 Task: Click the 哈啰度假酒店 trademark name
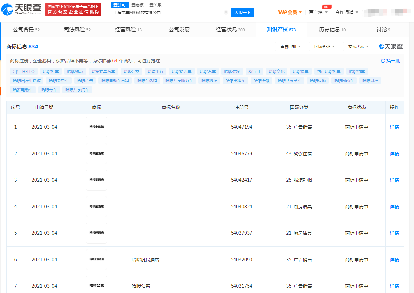[146, 260]
